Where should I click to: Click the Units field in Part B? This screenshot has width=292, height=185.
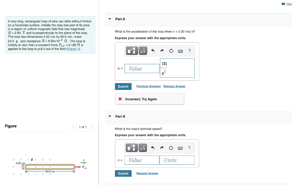click(177, 160)
